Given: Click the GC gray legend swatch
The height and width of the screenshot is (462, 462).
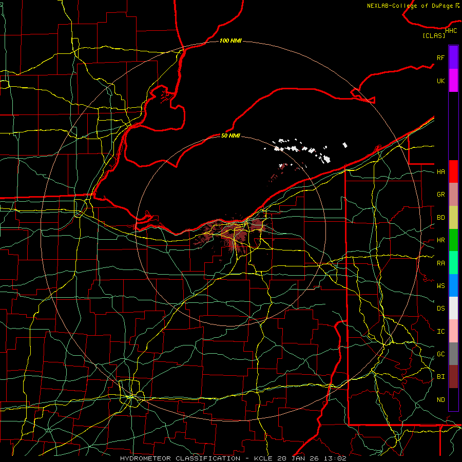Looking at the screenshot, I should pyautogui.click(x=453, y=354).
